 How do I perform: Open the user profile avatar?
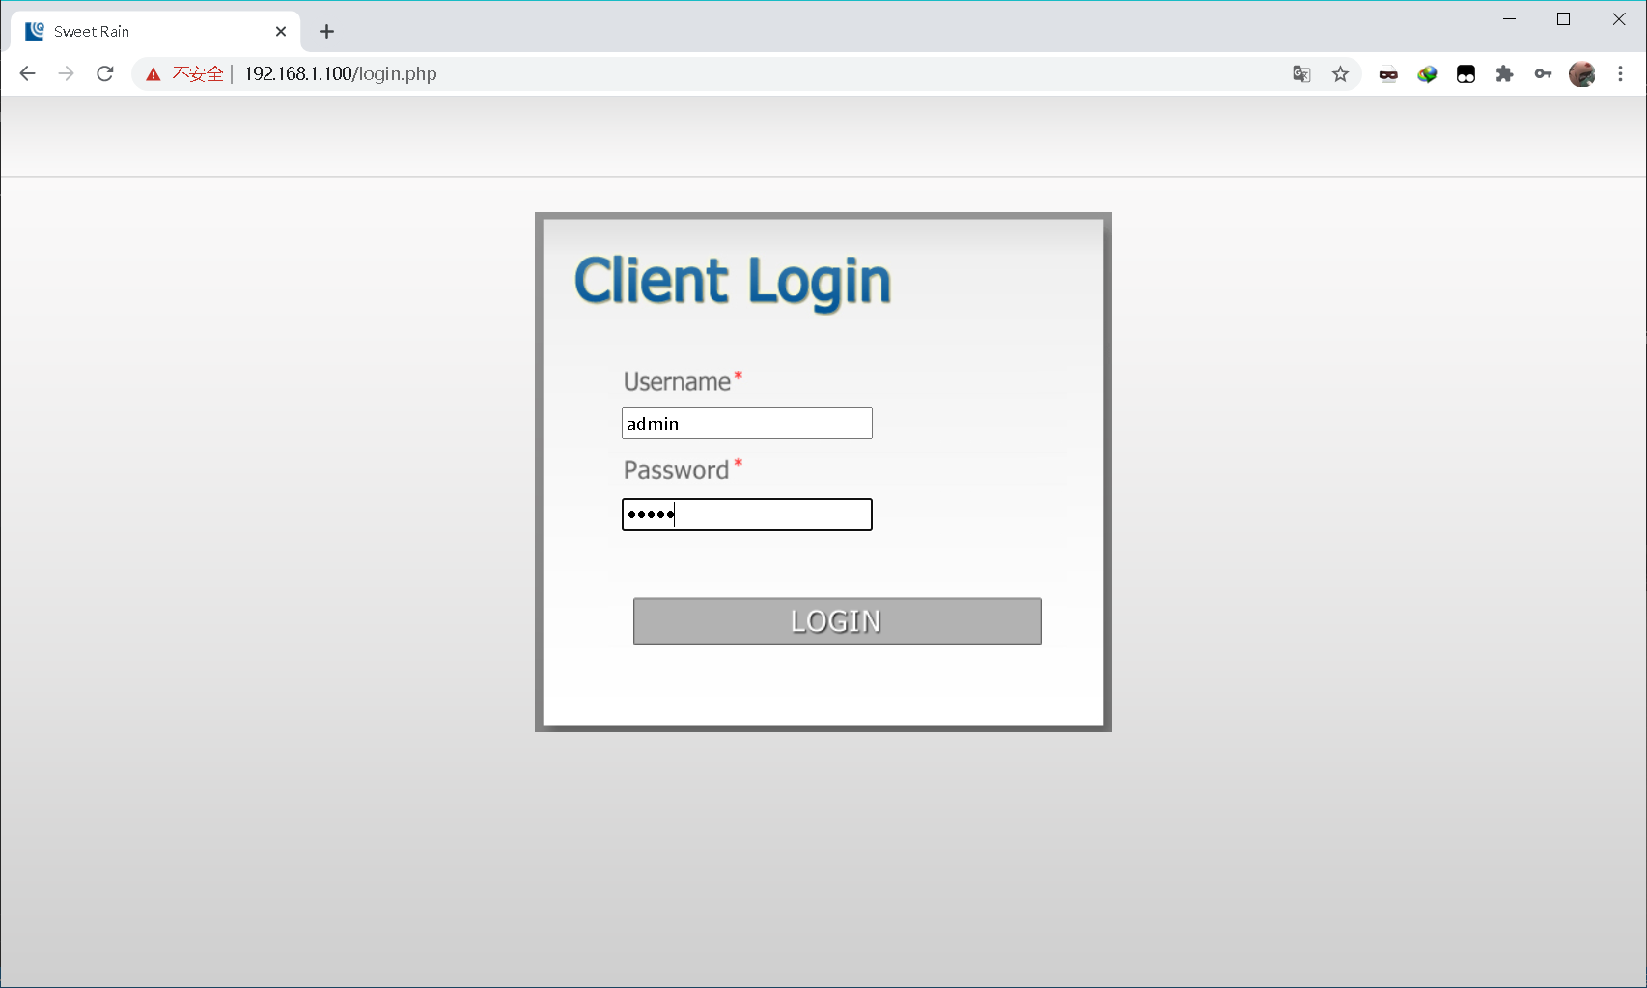[1581, 74]
